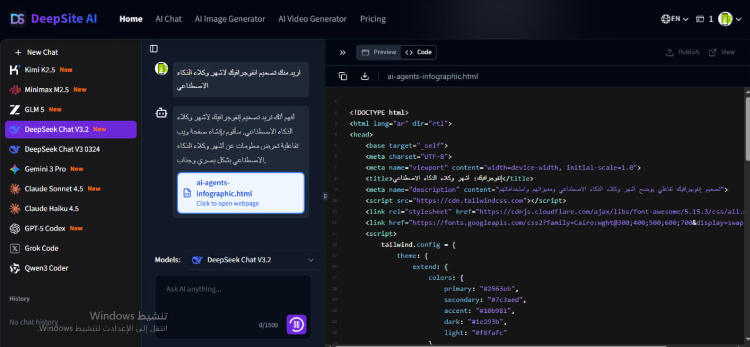Open the ai-agents-infographic.html webpage card
750x347 pixels.
(241, 192)
